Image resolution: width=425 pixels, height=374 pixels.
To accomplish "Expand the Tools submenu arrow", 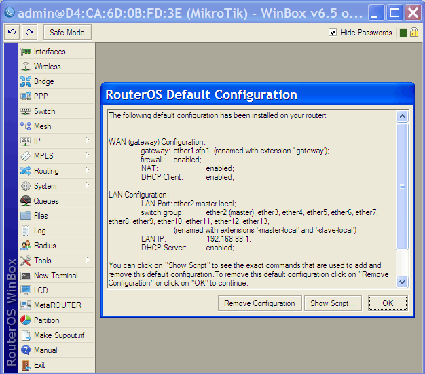I will click(x=87, y=260).
